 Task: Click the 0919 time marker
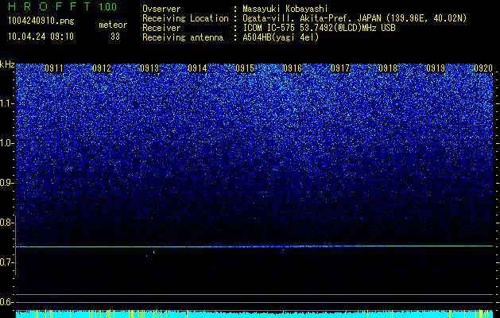click(x=436, y=68)
